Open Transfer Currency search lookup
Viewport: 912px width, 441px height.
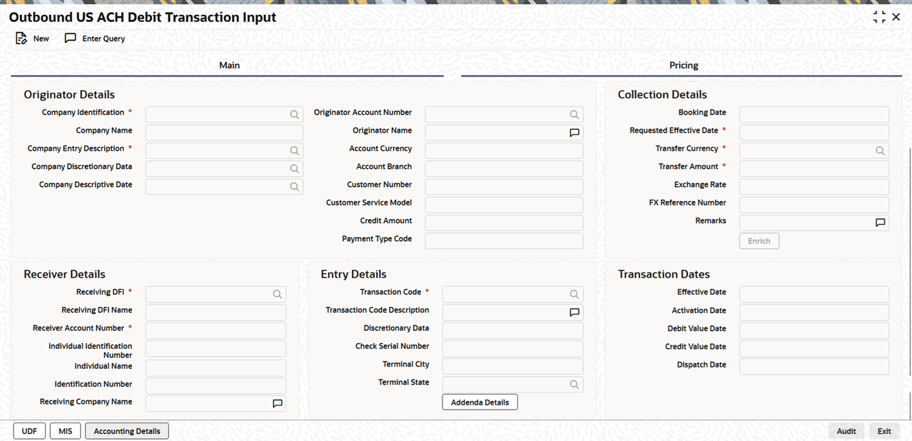tap(880, 151)
